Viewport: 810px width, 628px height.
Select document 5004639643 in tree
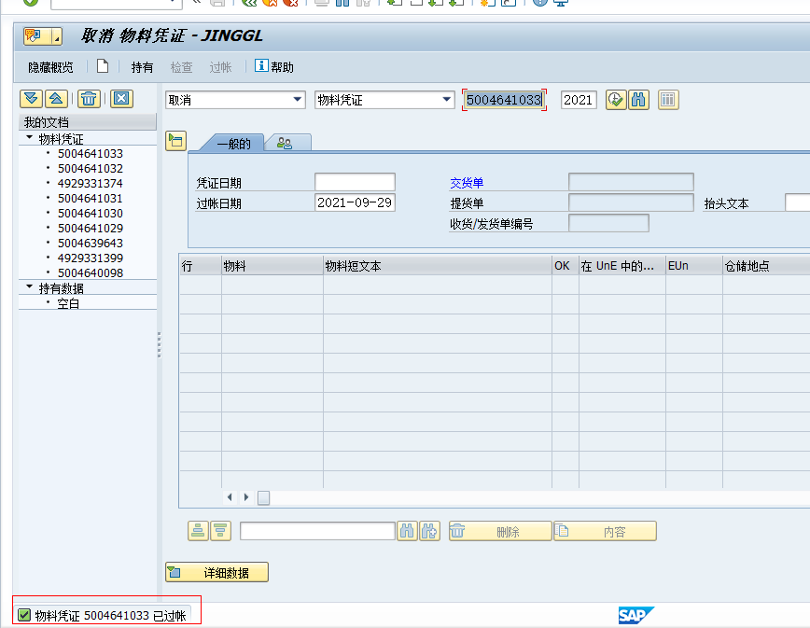click(91, 244)
